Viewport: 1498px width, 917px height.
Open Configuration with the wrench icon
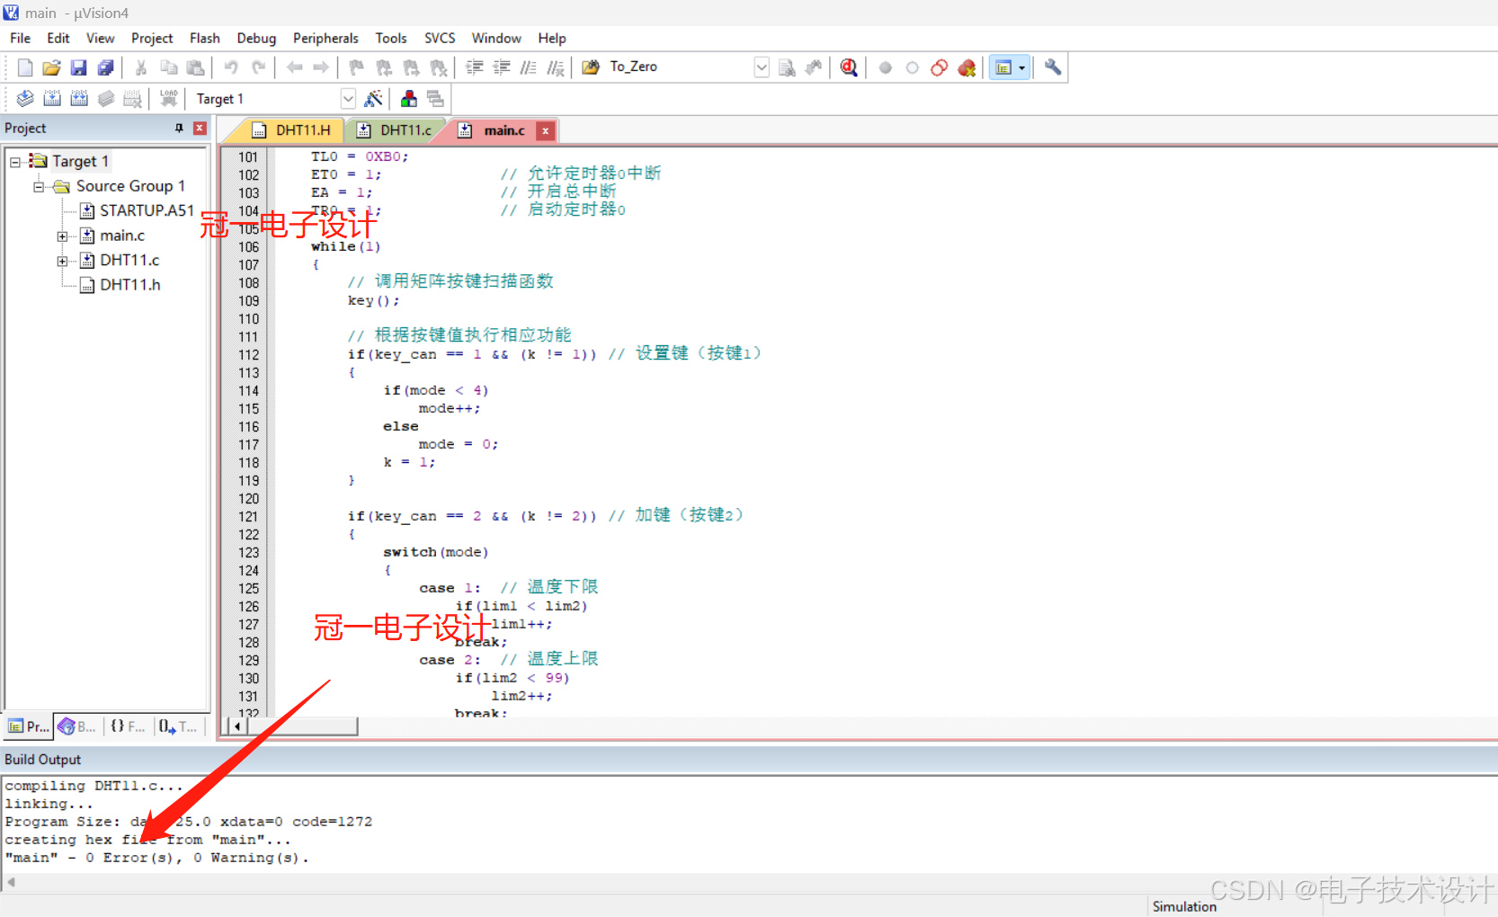pos(1053,67)
